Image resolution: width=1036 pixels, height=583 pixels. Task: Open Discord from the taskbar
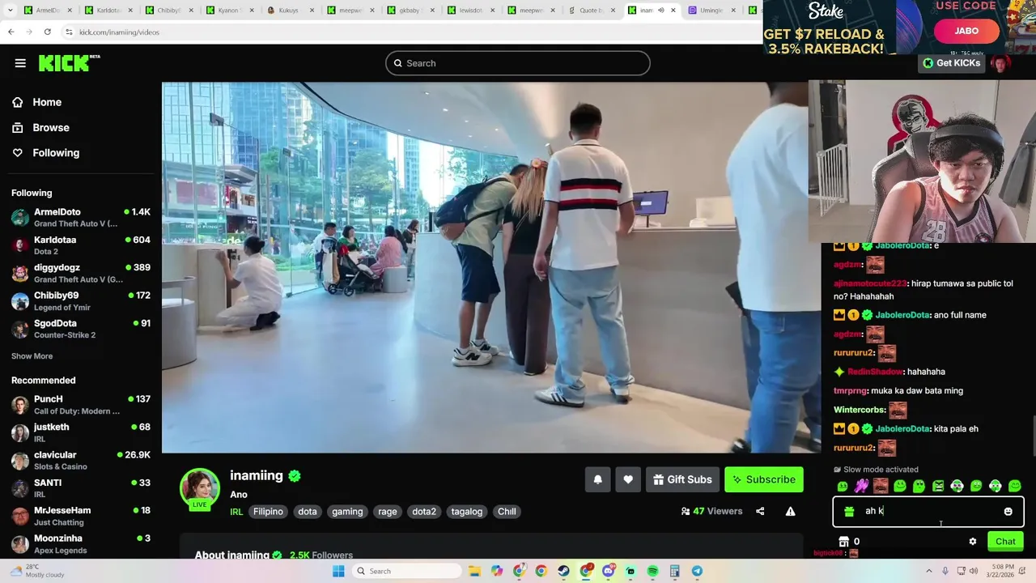click(x=608, y=571)
